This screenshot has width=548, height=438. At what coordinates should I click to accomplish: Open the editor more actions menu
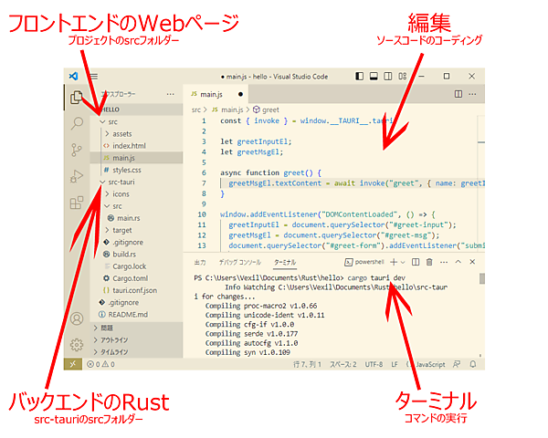(x=472, y=94)
